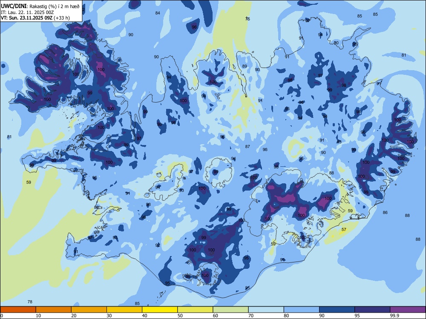Select the 'VT: Sun. 23.11.2025 09Z' line
This screenshot has height=319, width=426.
26,18
